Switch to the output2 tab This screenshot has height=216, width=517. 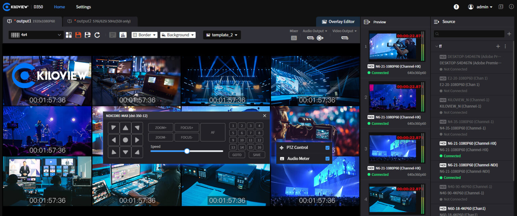[100, 21]
